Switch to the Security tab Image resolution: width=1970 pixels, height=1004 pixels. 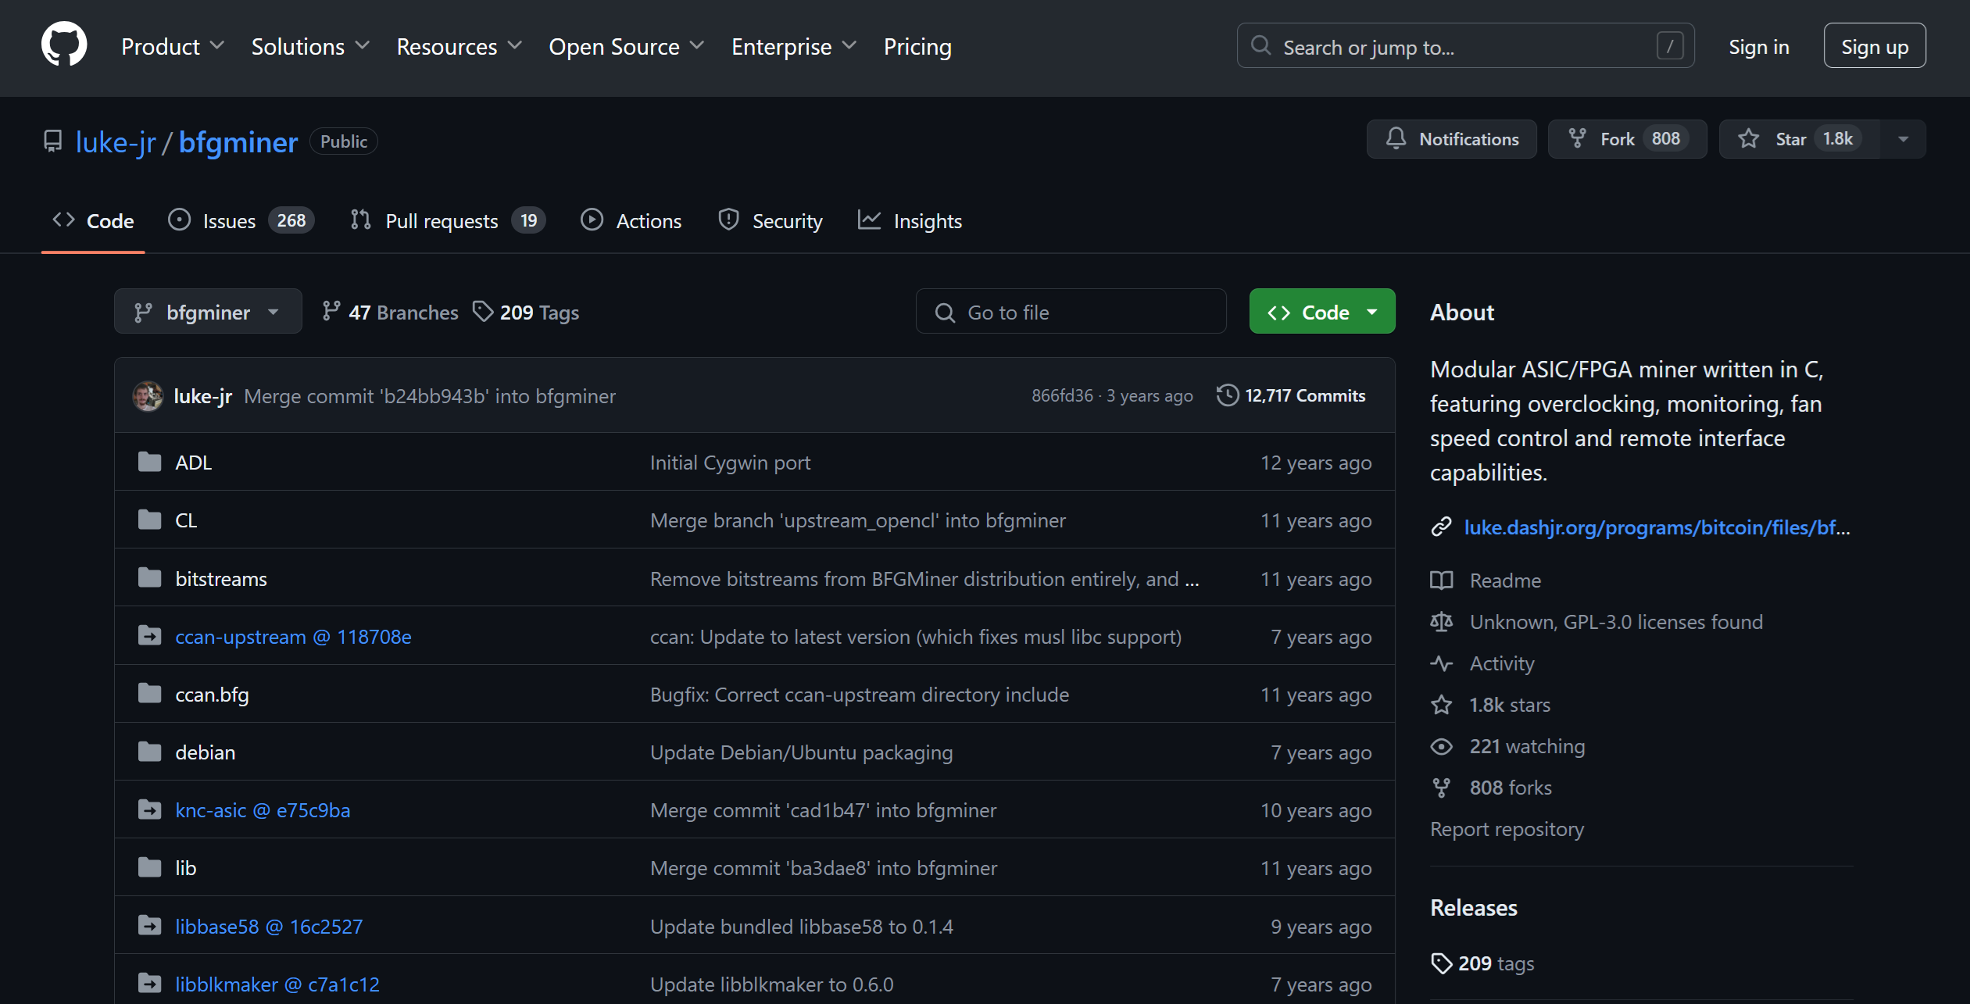coord(770,221)
